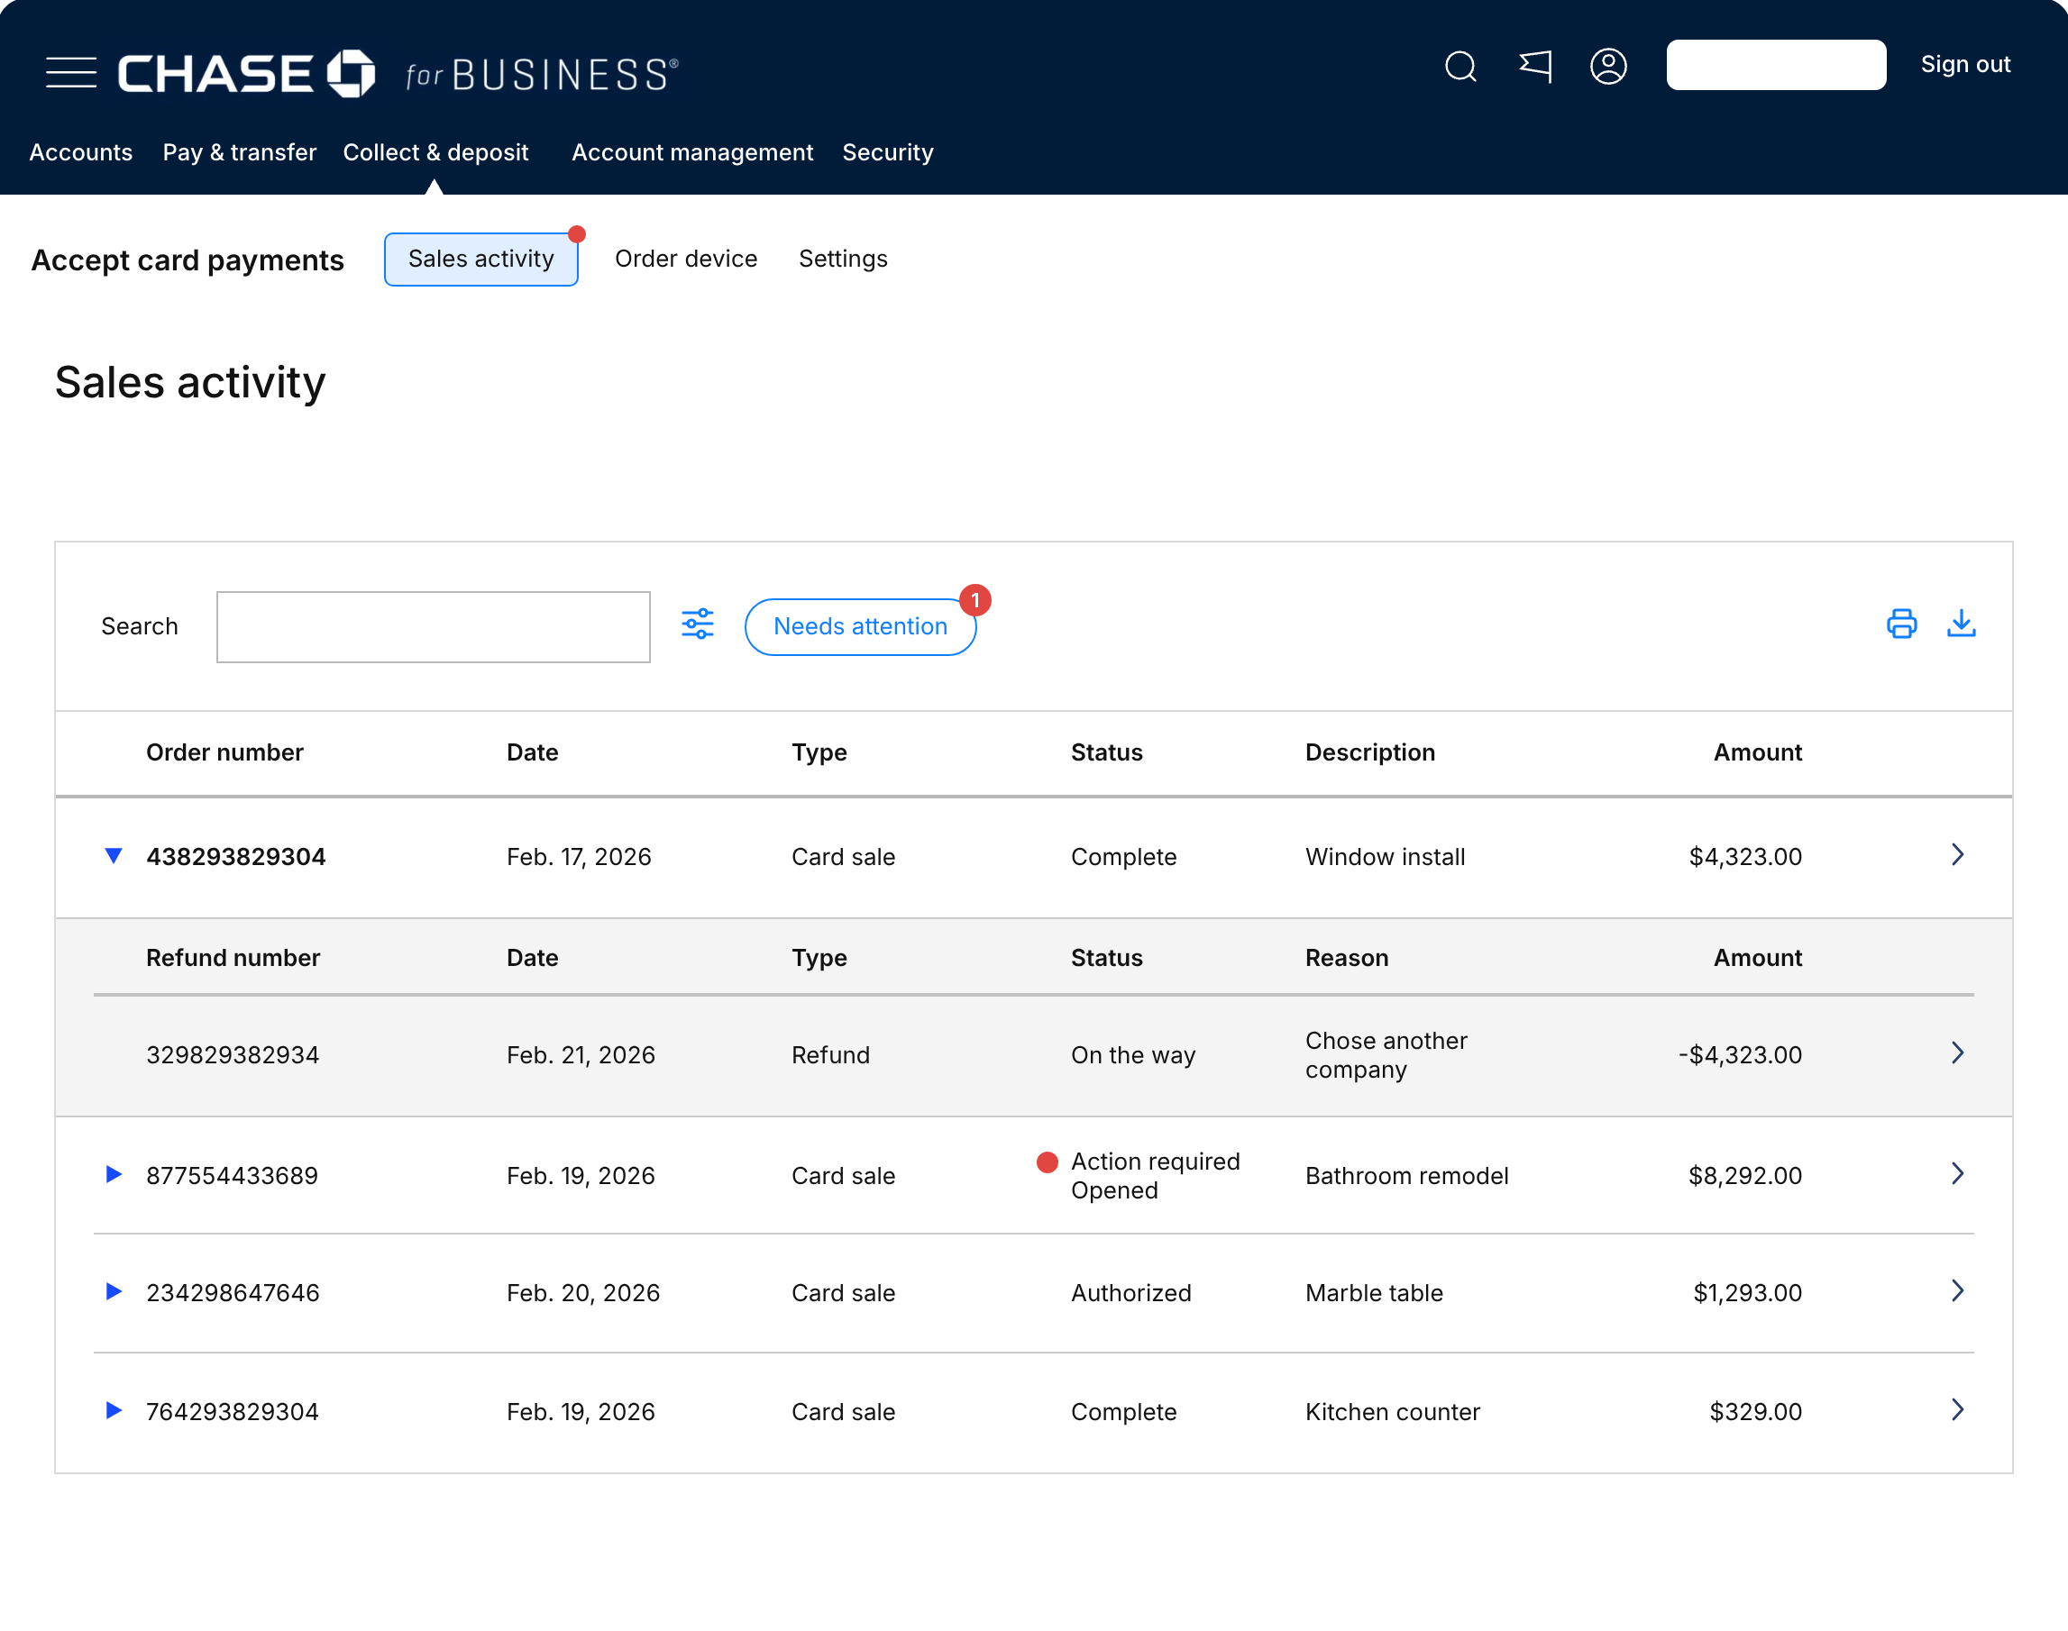Image resolution: width=2068 pixels, height=1631 pixels.
Task: Select the Sales activity tab
Action: pyautogui.click(x=481, y=259)
